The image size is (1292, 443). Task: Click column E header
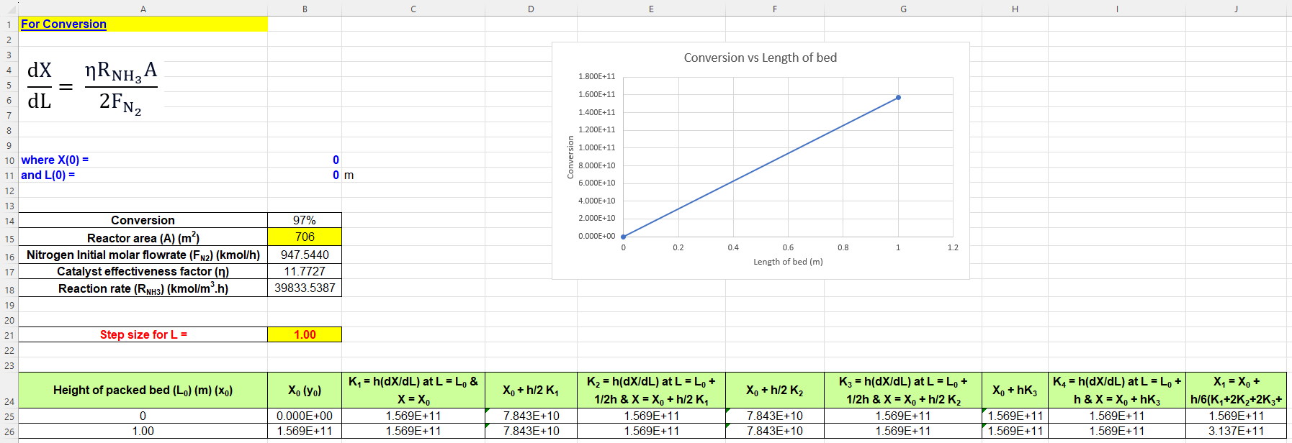(651, 9)
